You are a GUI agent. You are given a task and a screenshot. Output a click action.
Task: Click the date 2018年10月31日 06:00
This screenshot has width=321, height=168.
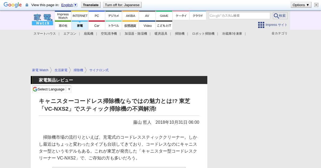tap(177, 122)
